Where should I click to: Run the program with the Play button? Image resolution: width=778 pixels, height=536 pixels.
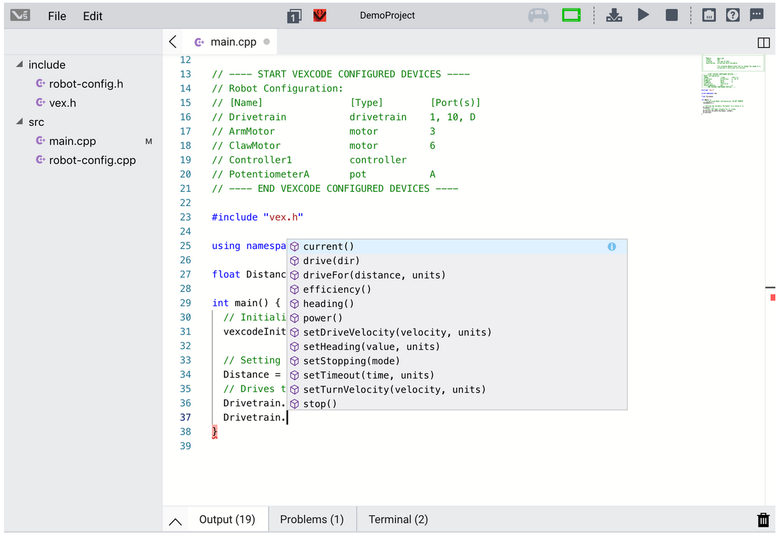[x=643, y=15]
